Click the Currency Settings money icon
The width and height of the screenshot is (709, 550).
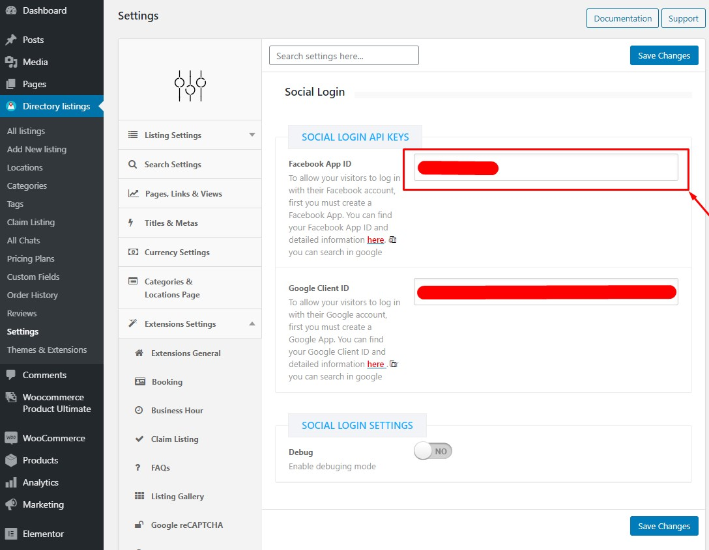(x=134, y=252)
